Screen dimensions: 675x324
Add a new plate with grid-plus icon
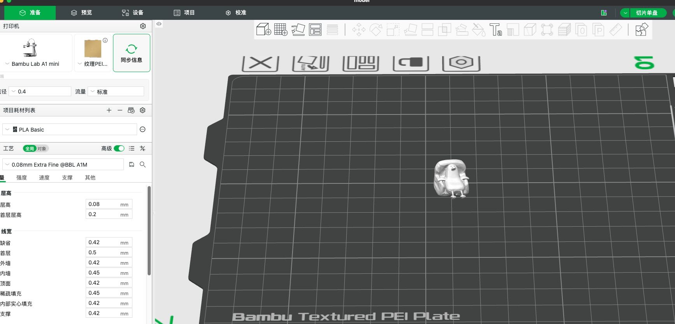point(281,30)
